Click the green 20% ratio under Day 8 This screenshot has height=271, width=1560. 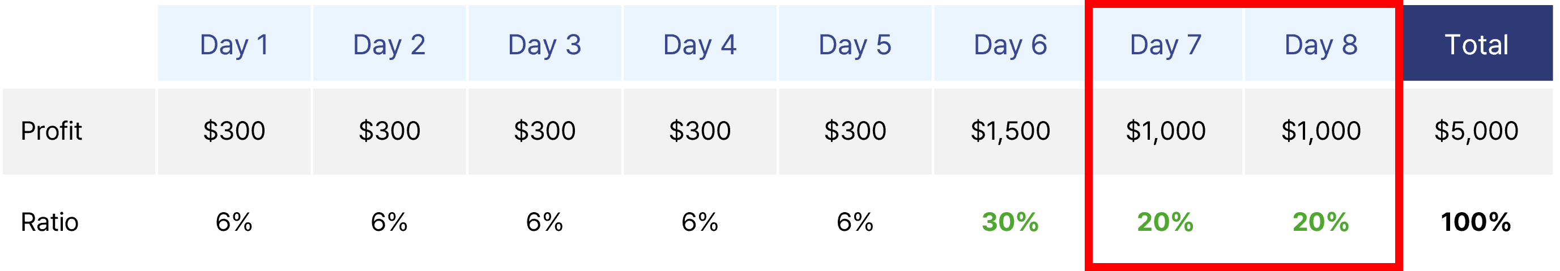click(1321, 222)
